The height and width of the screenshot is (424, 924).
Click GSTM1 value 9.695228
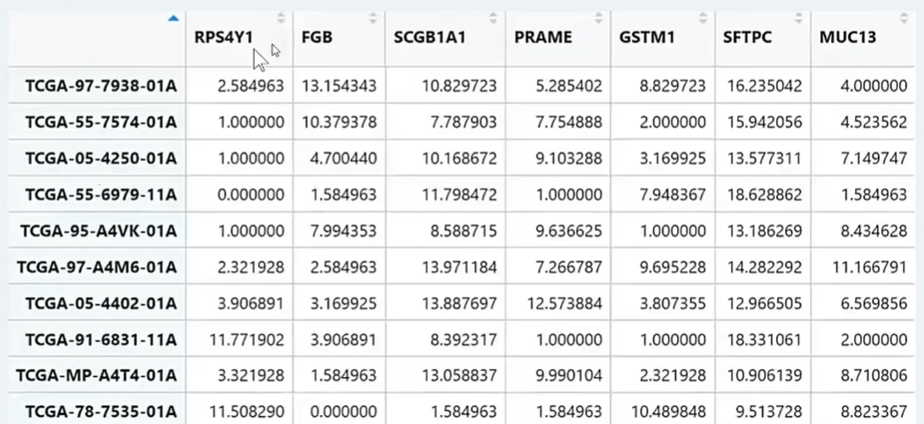point(673,267)
